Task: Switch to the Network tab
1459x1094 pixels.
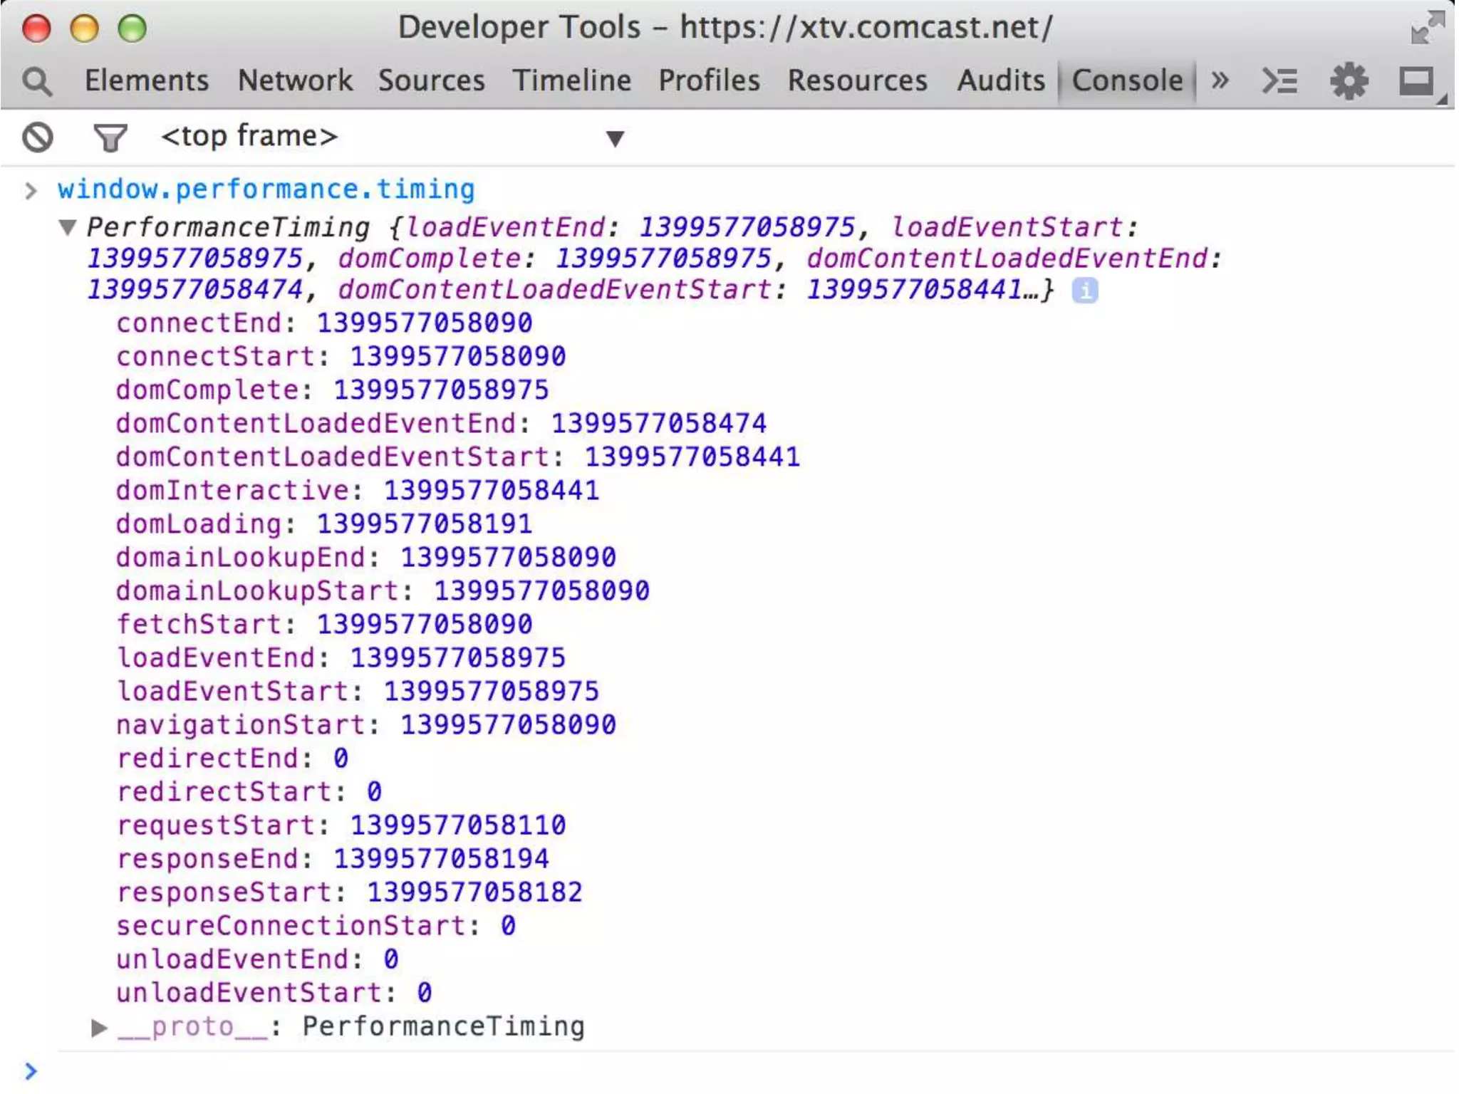Action: [x=295, y=80]
